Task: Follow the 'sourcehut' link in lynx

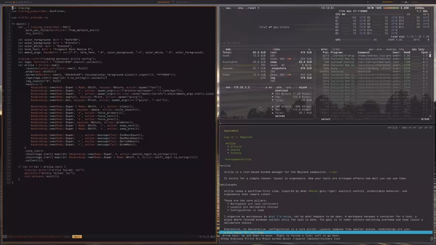Action: (231, 131)
